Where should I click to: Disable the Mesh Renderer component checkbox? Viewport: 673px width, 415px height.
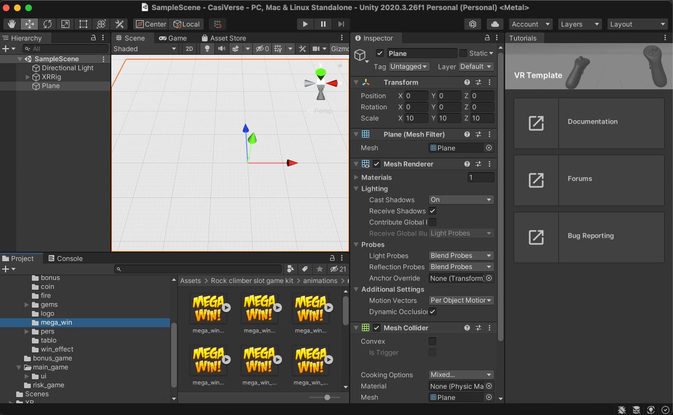coord(377,164)
